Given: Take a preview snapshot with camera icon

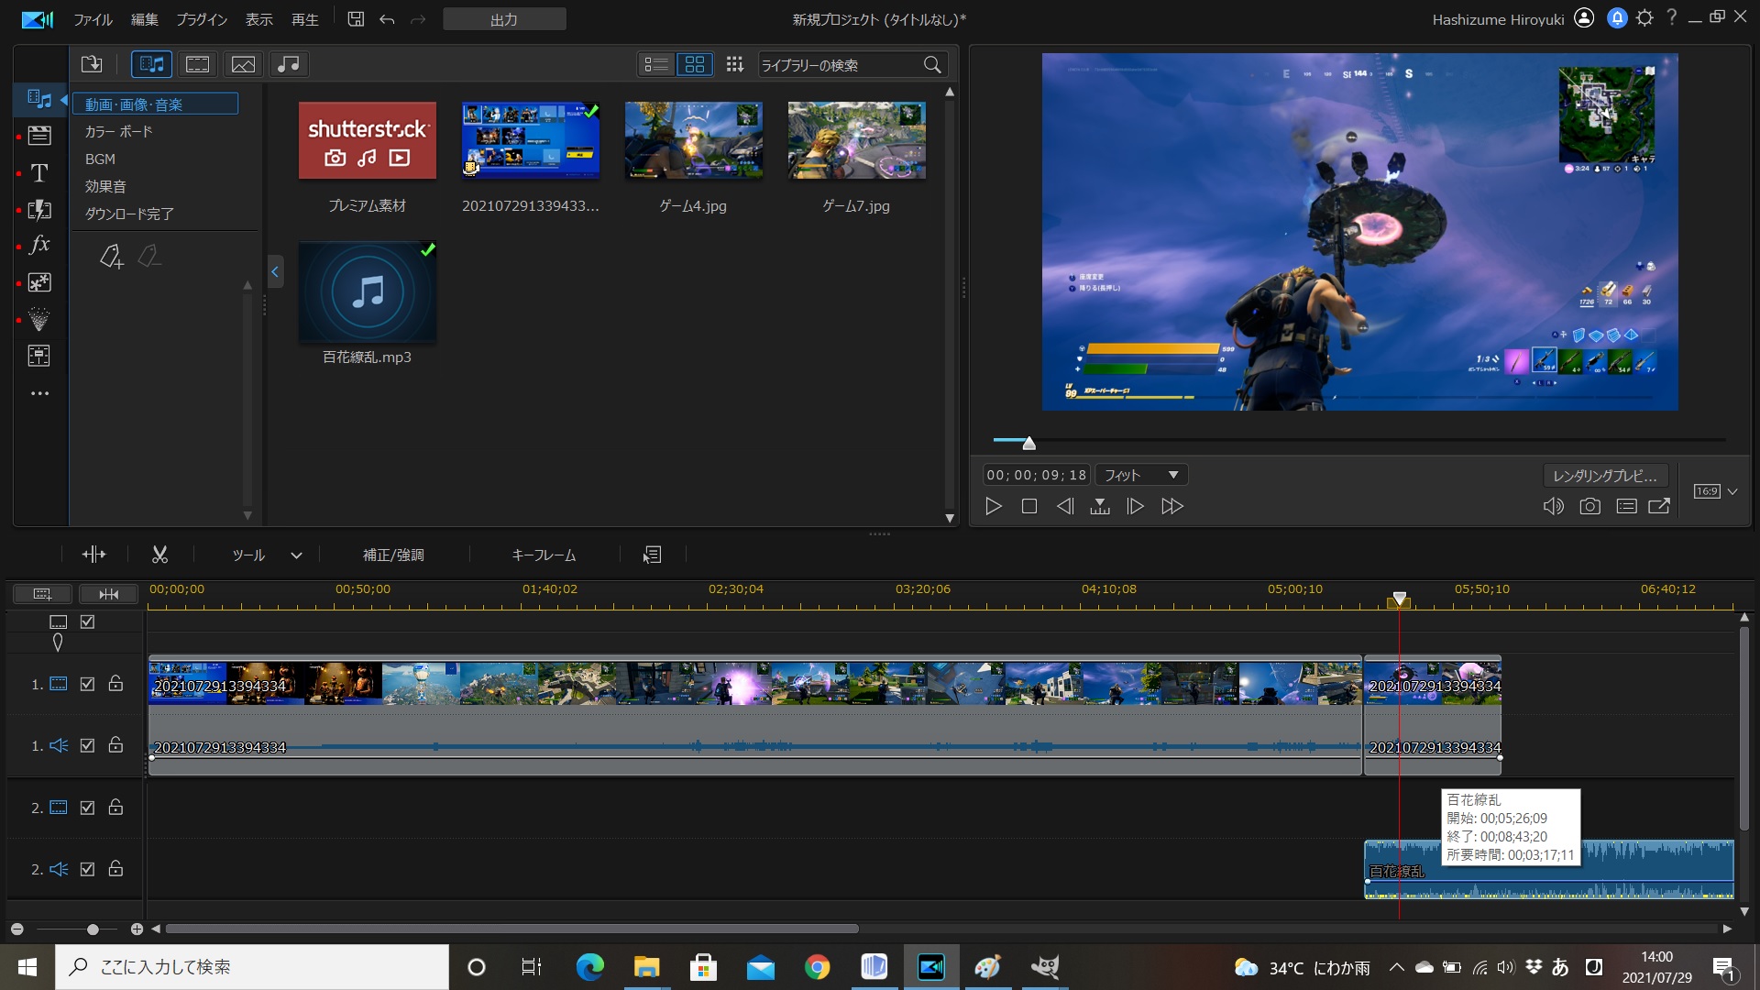Looking at the screenshot, I should (1589, 506).
